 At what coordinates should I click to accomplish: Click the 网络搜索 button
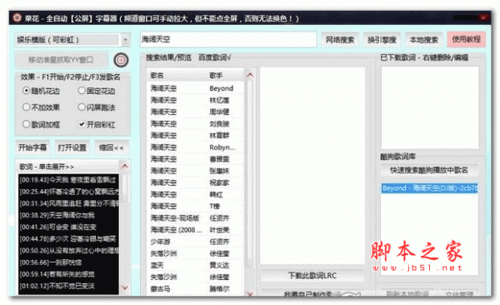pos(340,39)
